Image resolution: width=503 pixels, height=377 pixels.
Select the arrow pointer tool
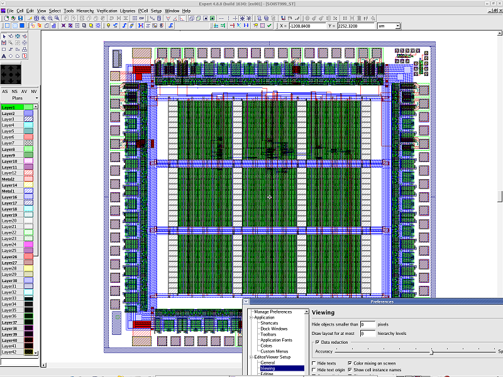coord(4,36)
